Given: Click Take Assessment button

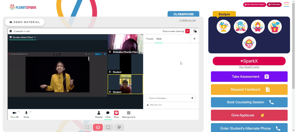Looking at the screenshot, I should tap(249, 76).
